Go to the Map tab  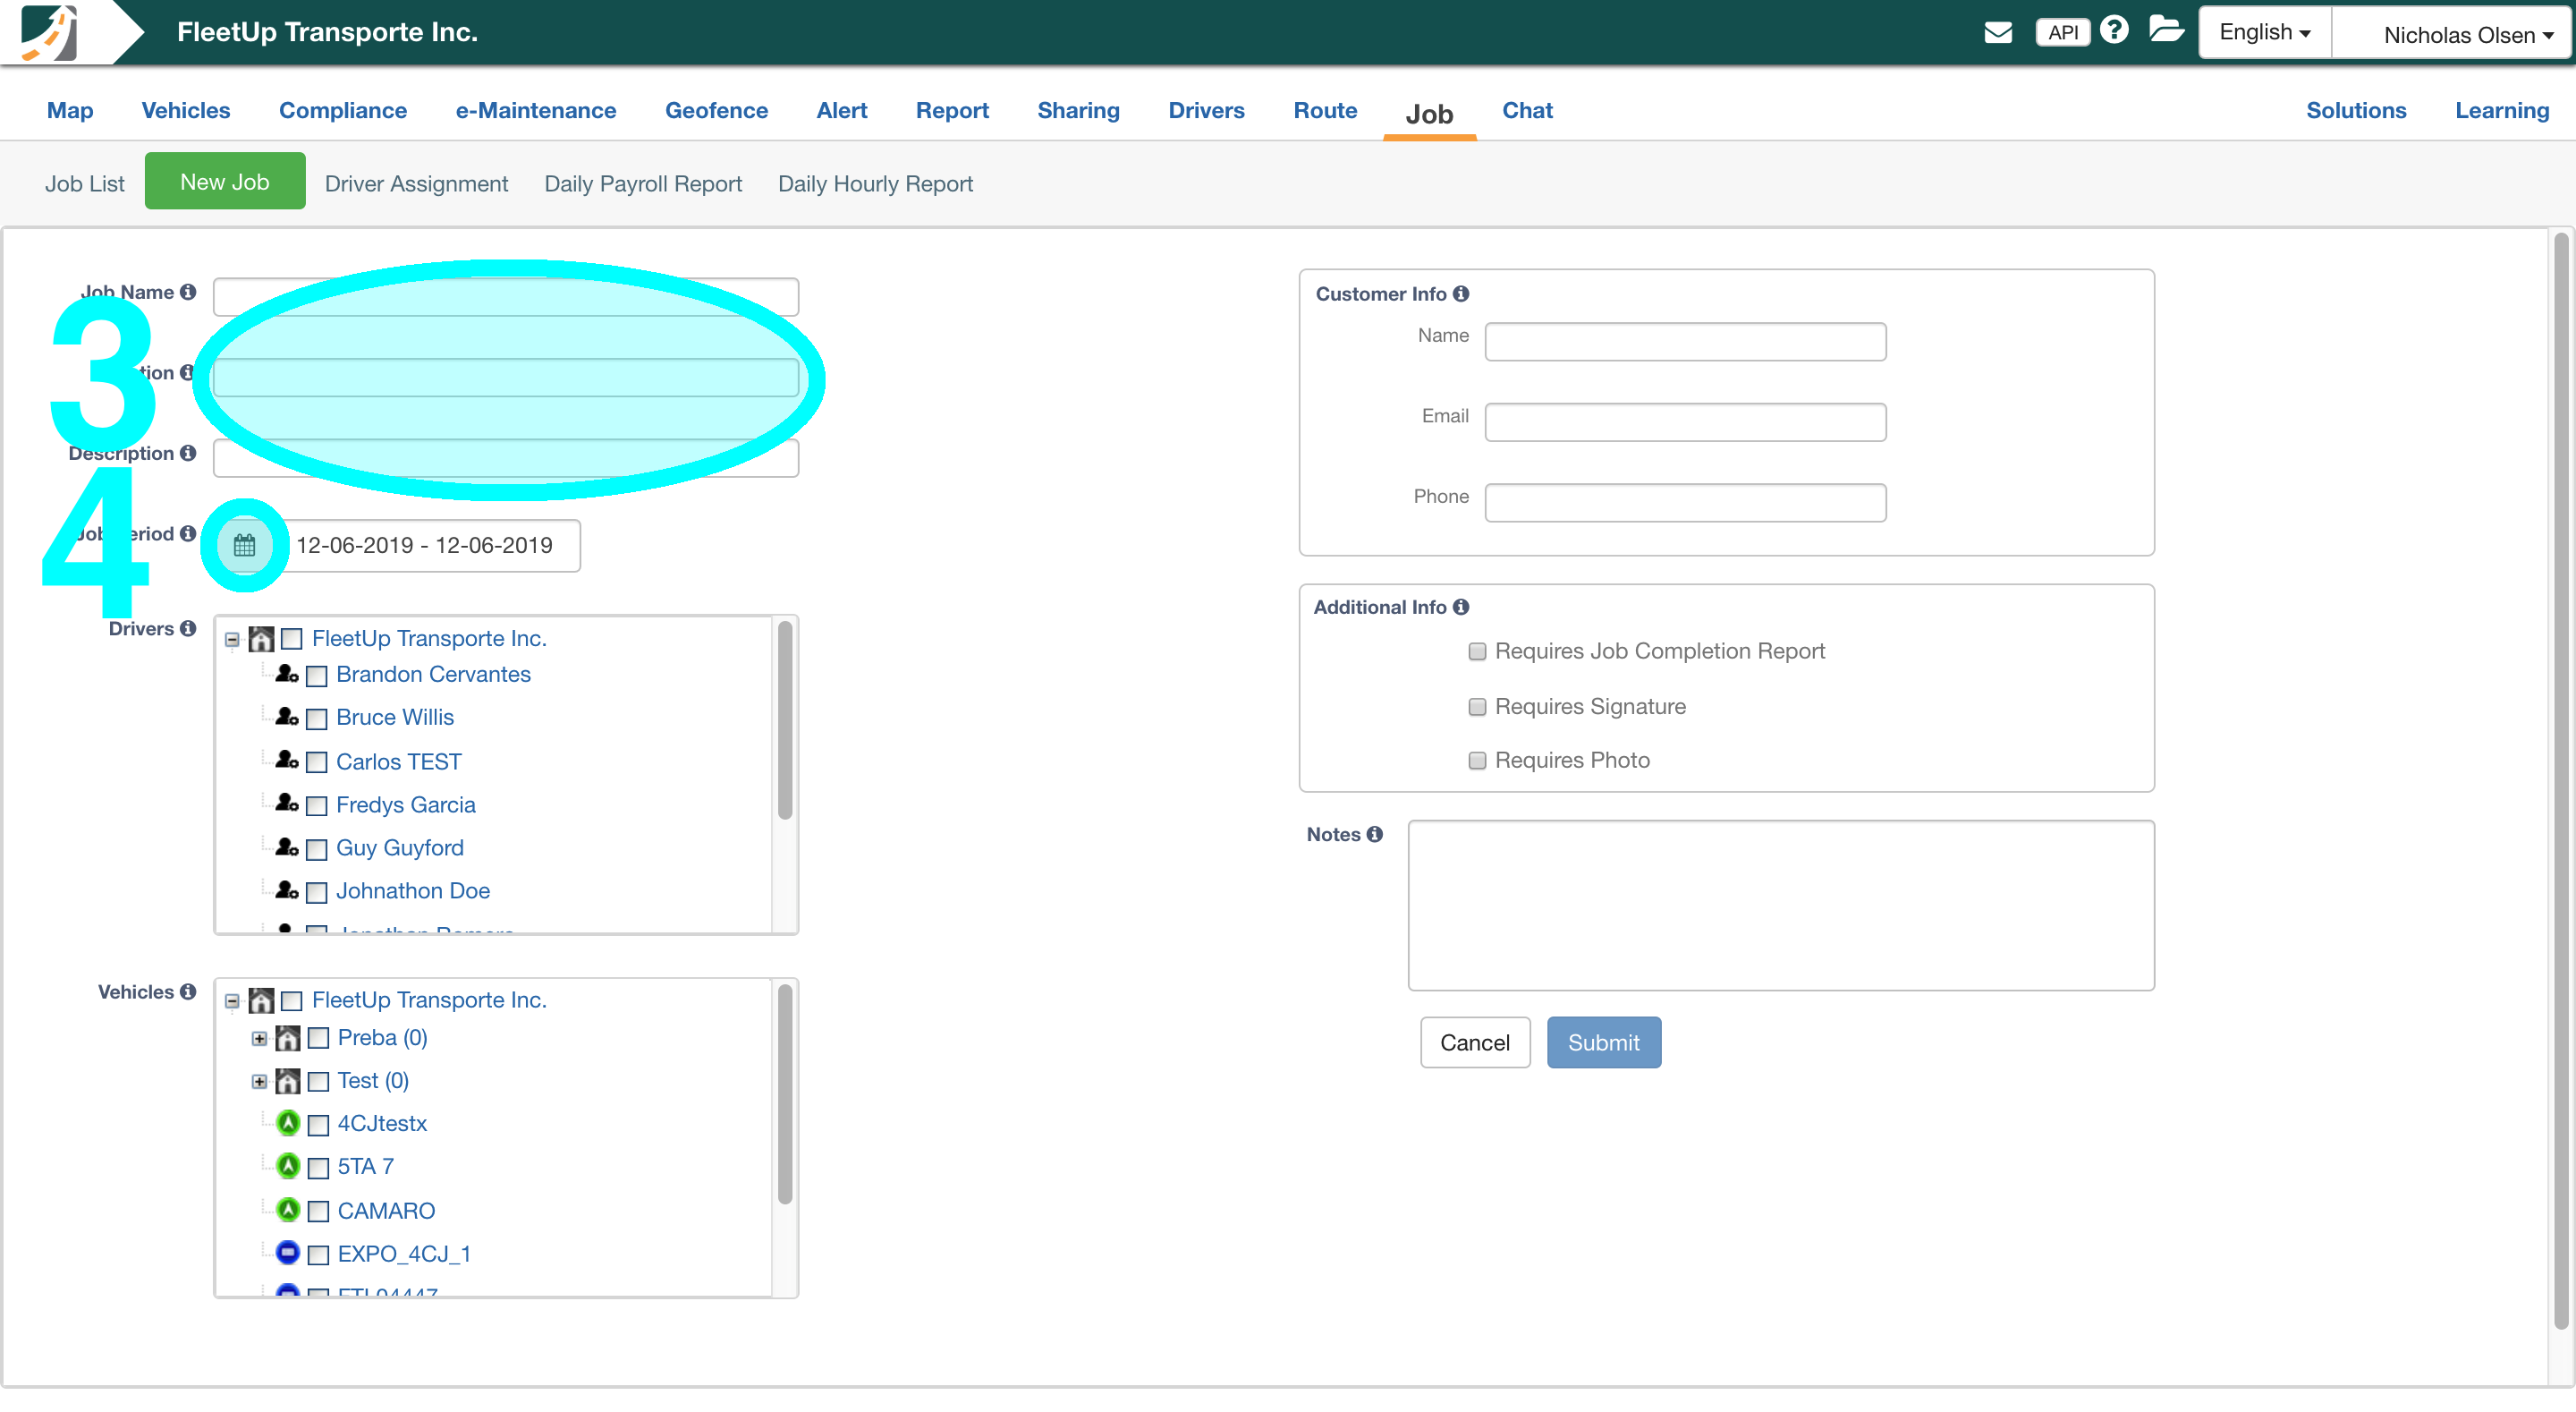[x=70, y=110]
